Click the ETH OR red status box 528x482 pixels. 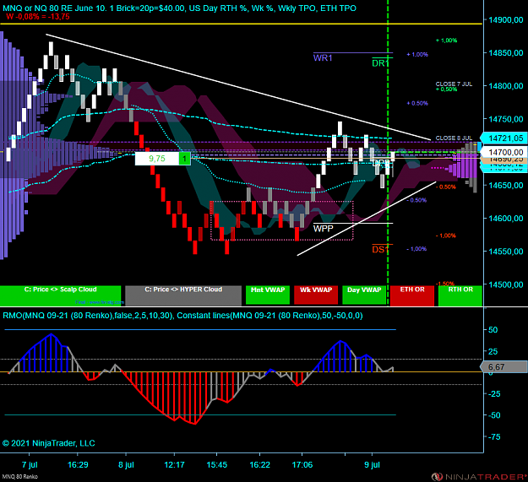click(412, 295)
